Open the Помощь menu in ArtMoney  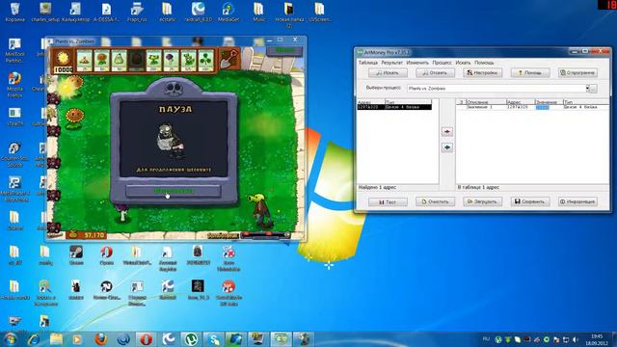[484, 63]
